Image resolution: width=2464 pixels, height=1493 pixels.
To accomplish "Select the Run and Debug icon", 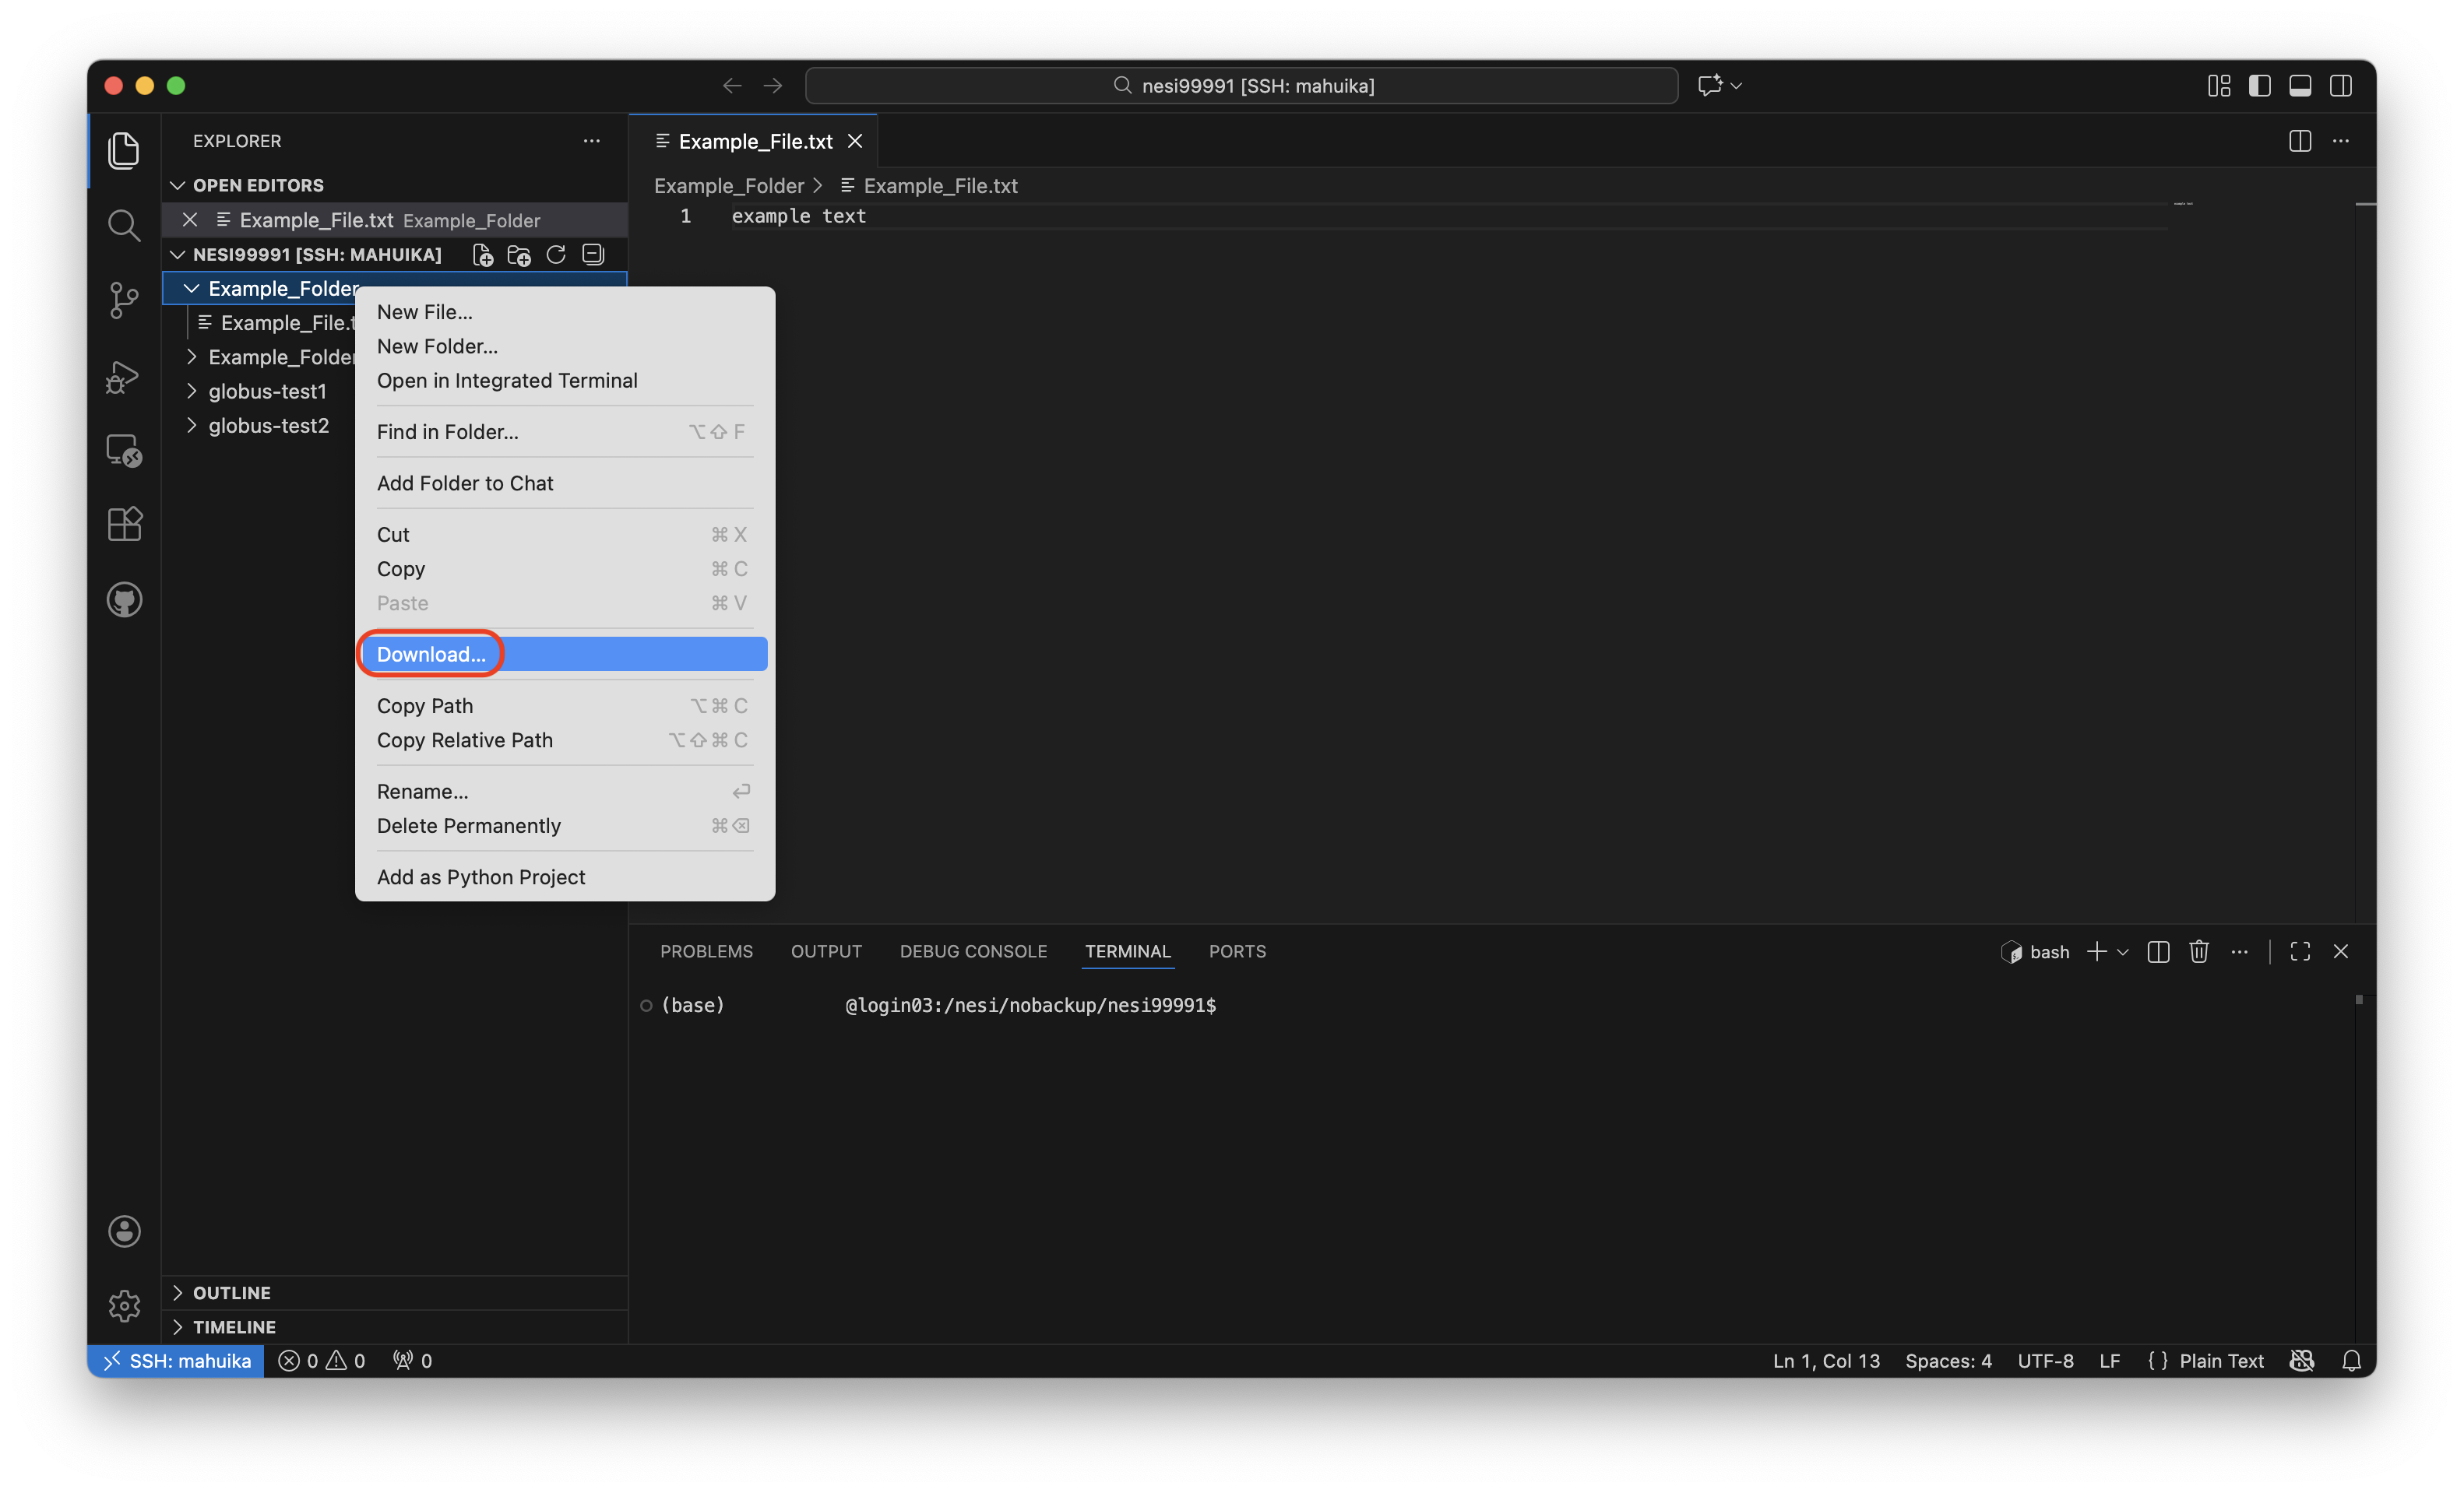I will click(x=123, y=376).
